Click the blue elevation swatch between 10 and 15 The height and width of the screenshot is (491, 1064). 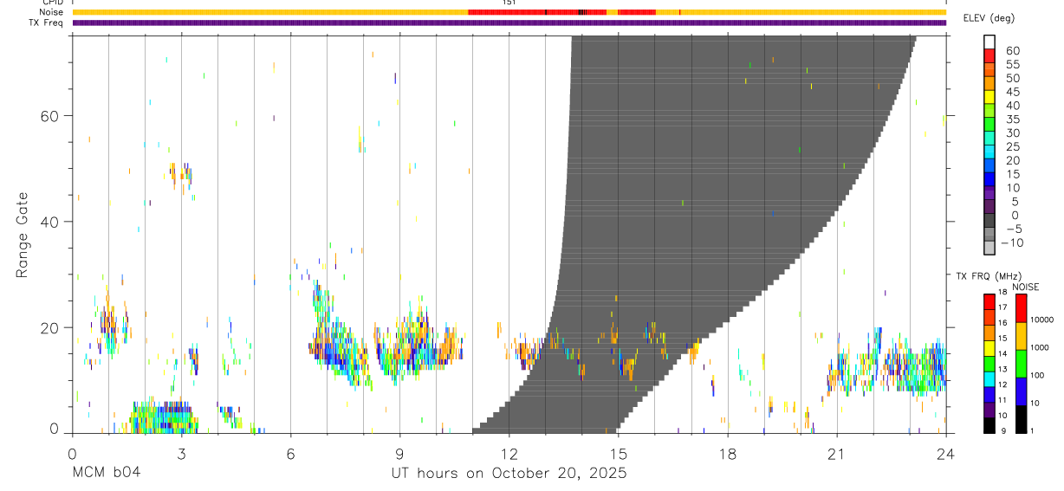tap(989, 179)
